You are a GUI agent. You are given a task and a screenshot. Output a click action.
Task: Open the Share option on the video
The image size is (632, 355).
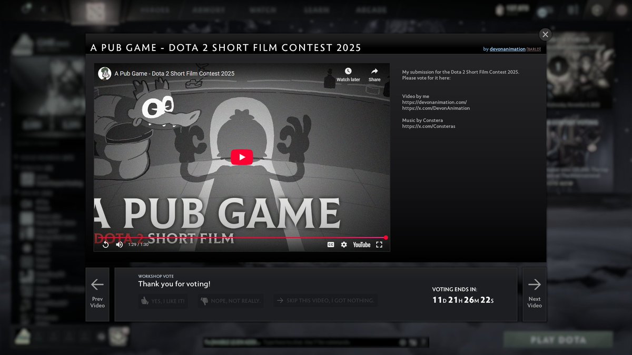(x=374, y=75)
